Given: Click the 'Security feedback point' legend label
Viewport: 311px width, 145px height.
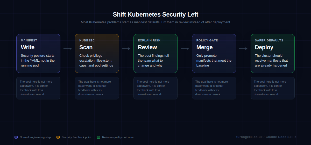Looking at the screenshot, I should 76,137.
